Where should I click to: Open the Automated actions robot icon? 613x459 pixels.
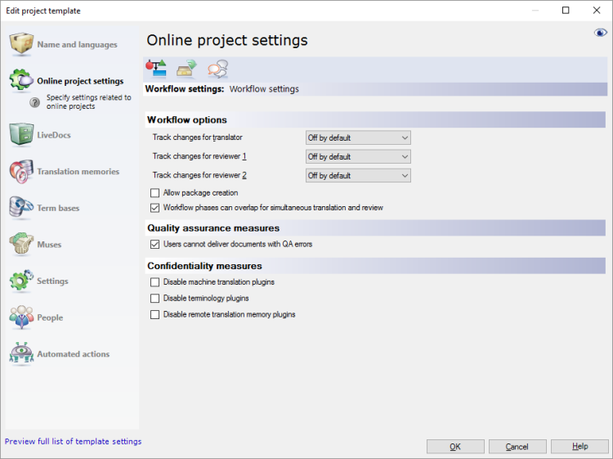21,353
